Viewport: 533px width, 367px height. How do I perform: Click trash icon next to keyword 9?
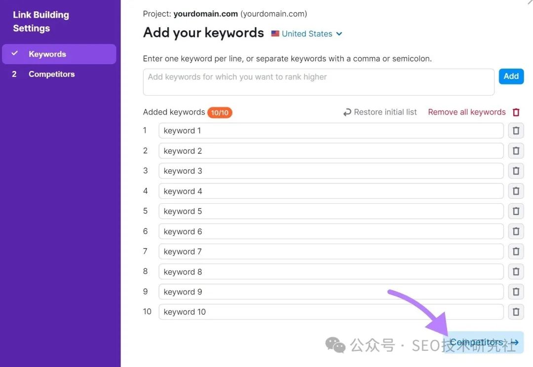[516, 292]
